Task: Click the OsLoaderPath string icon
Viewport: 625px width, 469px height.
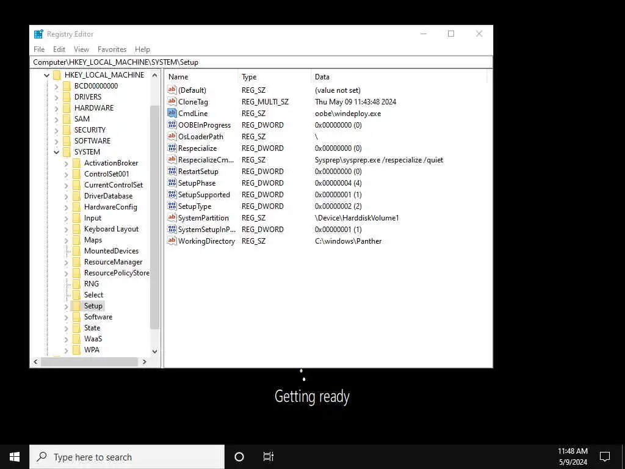Action: tap(172, 136)
